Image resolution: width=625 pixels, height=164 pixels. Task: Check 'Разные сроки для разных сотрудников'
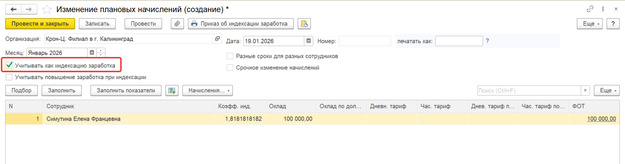click(230, 56)
